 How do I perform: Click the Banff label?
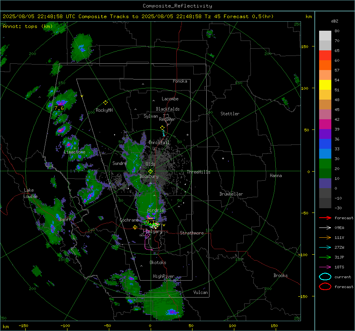pos(65,219)
